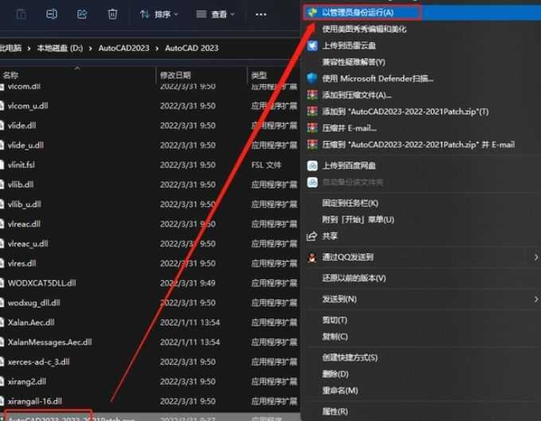Open 属性(R) properties
Viewport: 541px width, 421px height.
tap(335, 411)
